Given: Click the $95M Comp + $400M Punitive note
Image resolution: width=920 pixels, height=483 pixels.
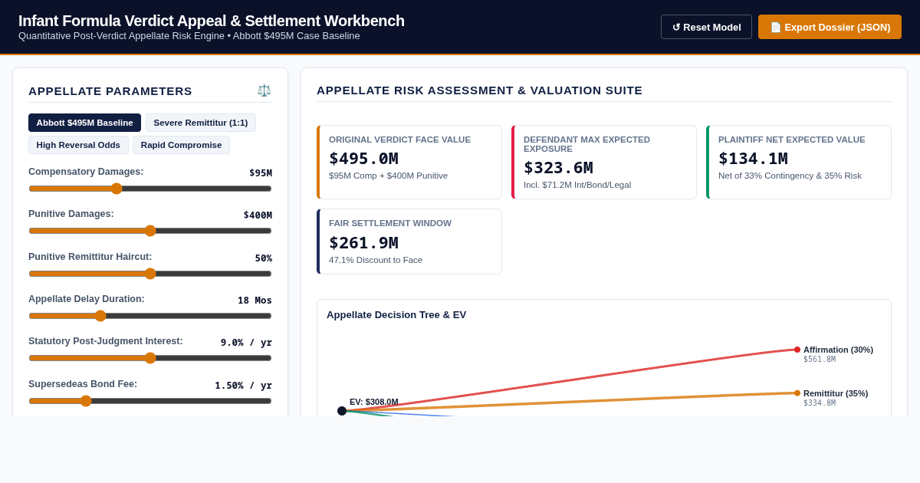Looking at the screenshot, I should coord(388,176).
